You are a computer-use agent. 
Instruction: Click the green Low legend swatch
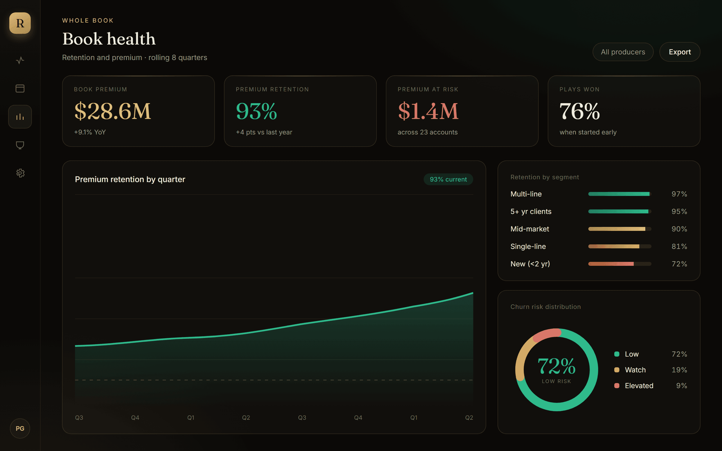click(617, 354)
